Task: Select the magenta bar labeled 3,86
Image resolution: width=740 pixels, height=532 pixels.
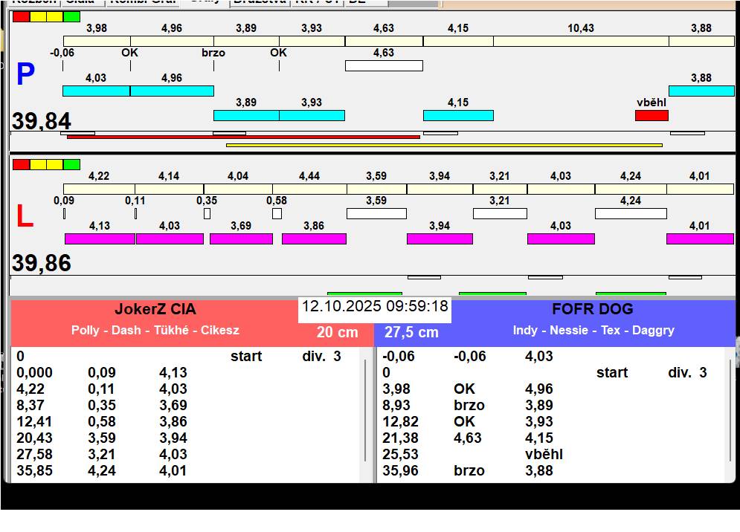Action: tap(314, 239)
